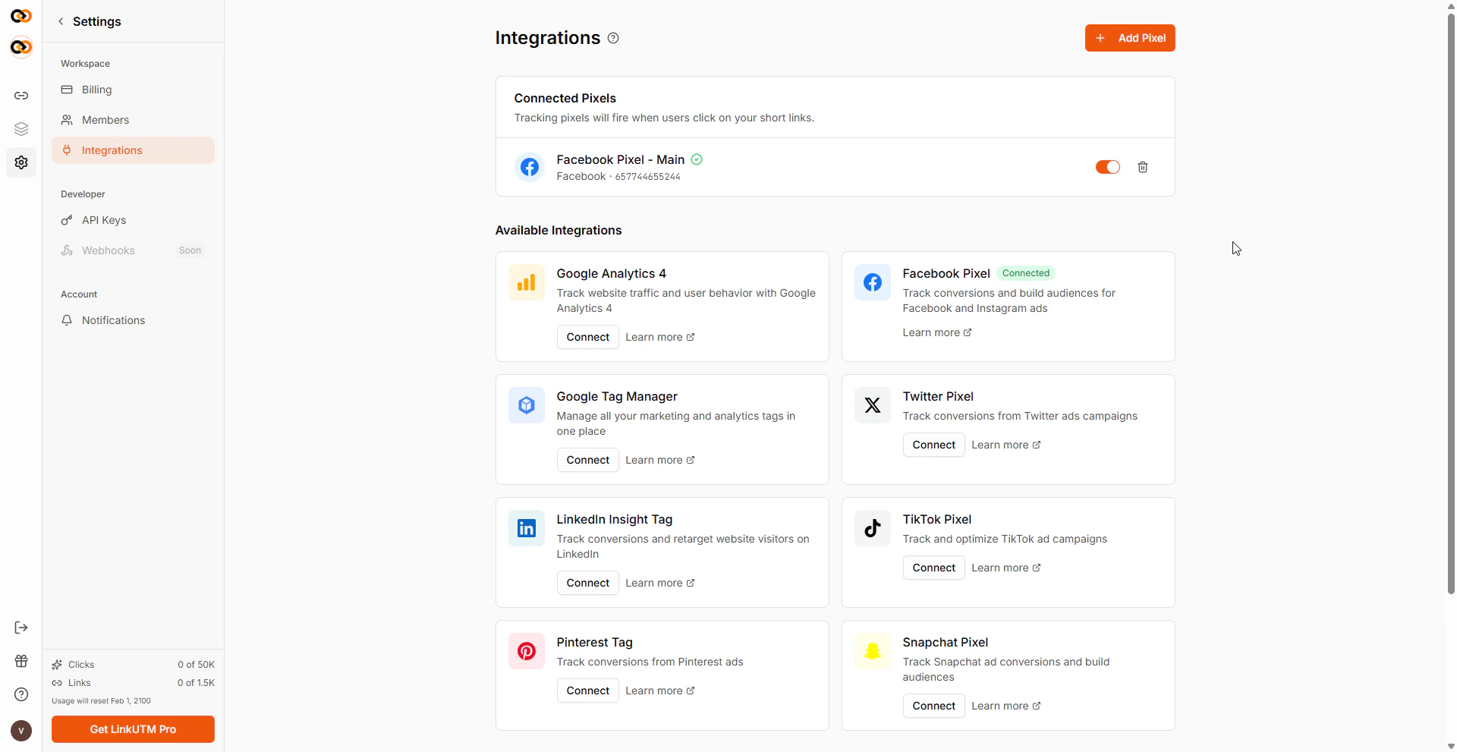The width and height of the screenshot is (1457, 752).
Task: Click the back chevron next to Settings
Action: coord(61,21)
